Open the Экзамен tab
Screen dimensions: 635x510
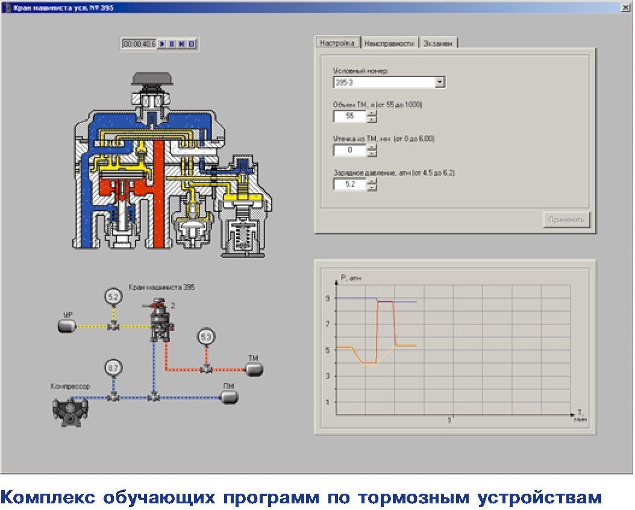(x=439, y=43)
